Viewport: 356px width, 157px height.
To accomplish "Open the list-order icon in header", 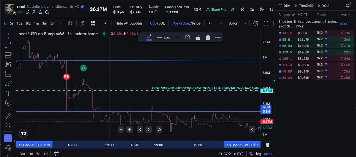I will tap(252, 9).
